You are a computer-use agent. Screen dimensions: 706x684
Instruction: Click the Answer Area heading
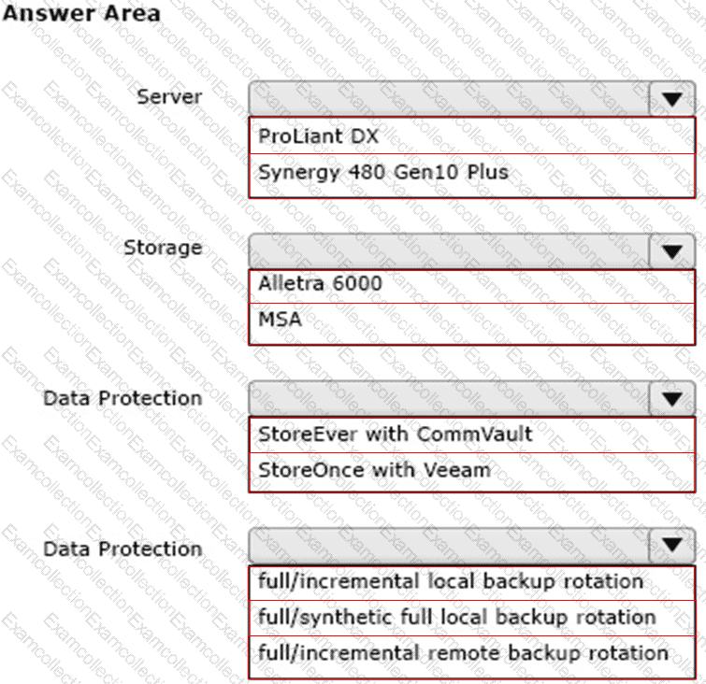[x=82, y=14]
